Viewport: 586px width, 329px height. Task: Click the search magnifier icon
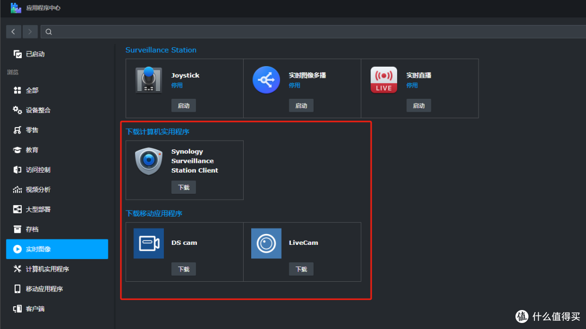(49, 32)
